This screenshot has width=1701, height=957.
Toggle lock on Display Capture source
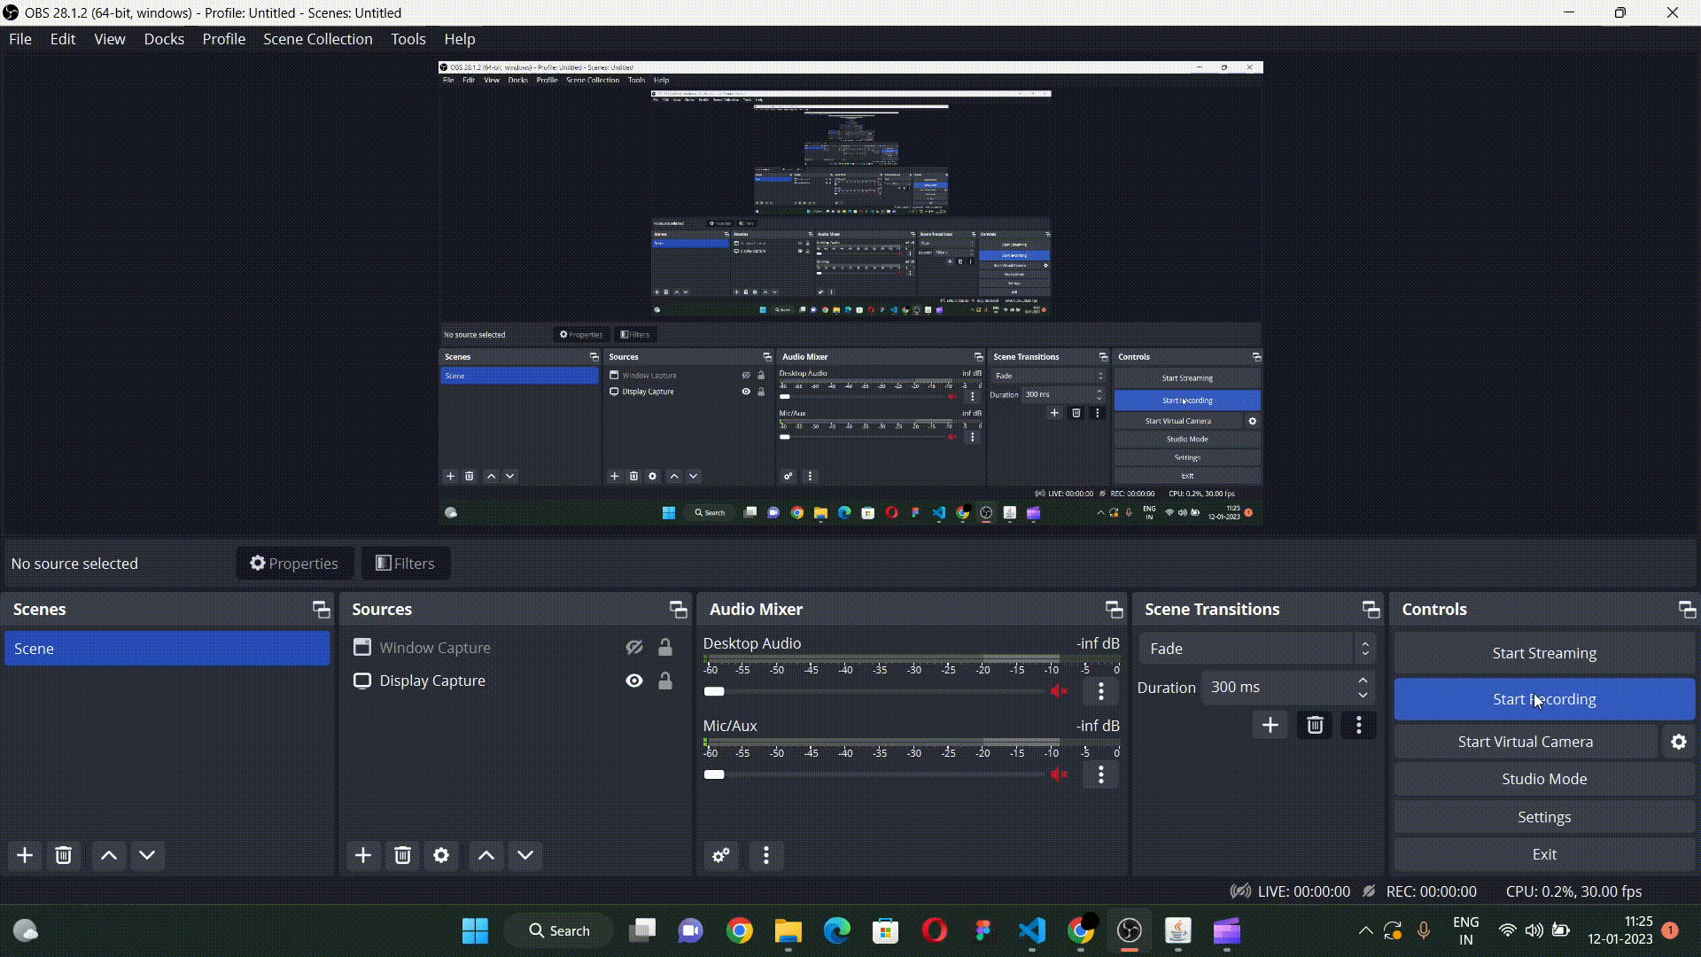click(665, 681)
